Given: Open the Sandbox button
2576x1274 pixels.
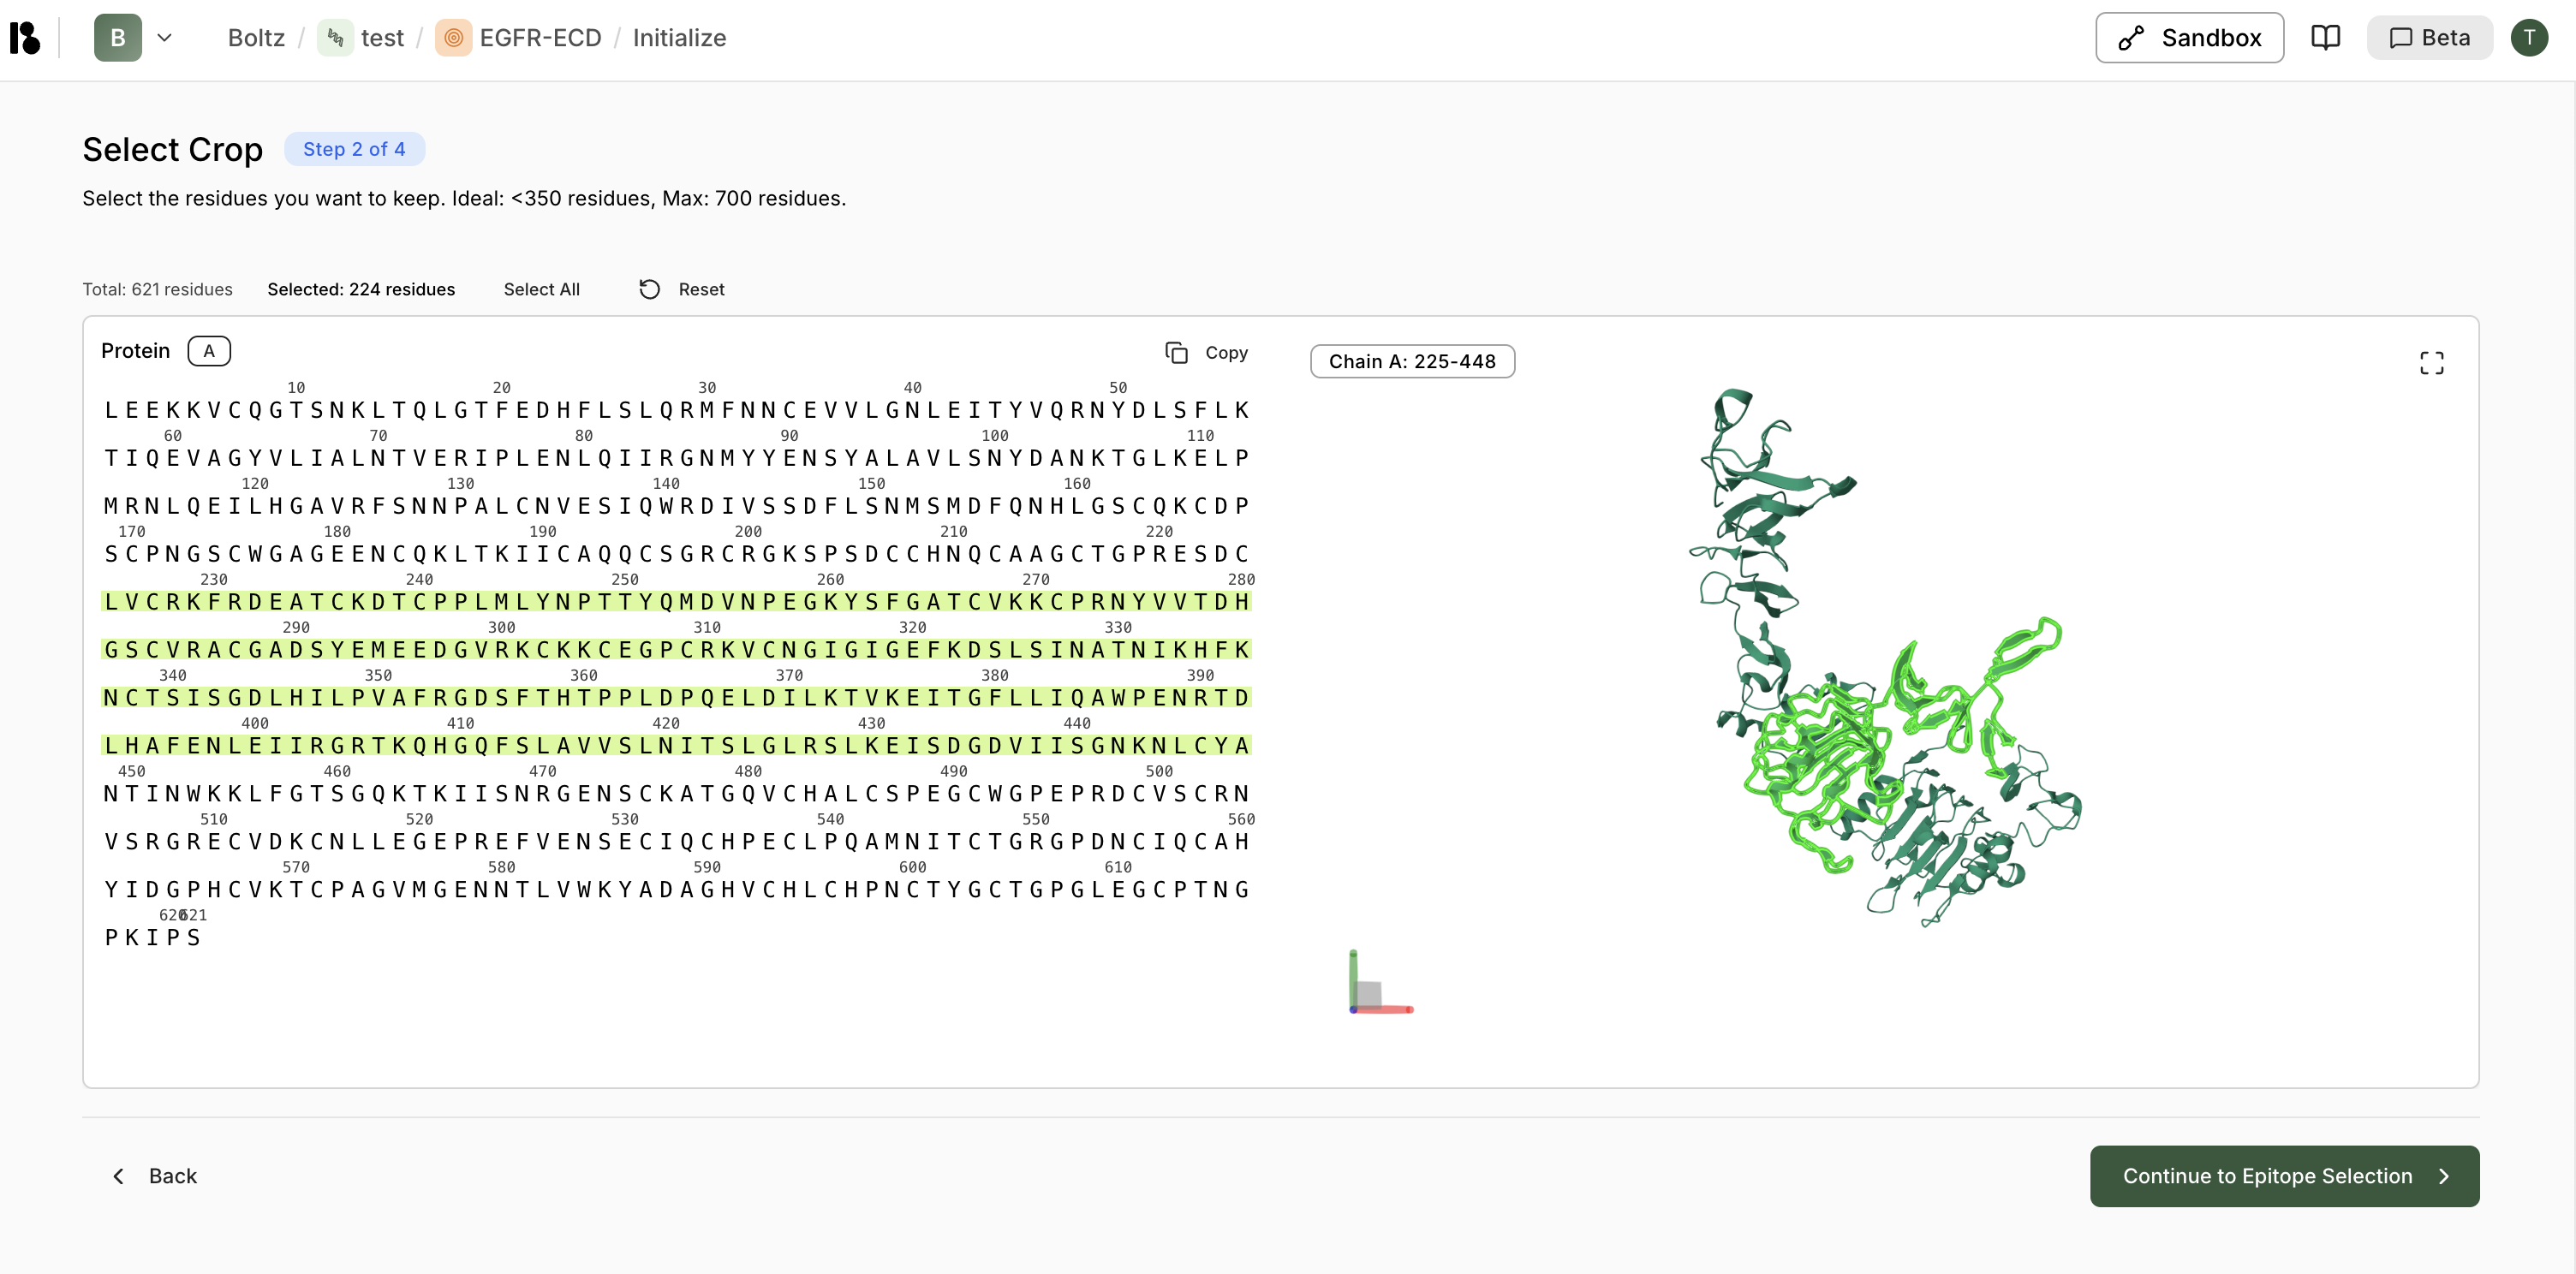Looking at the screenshot, I should [x=2188, y=38].
